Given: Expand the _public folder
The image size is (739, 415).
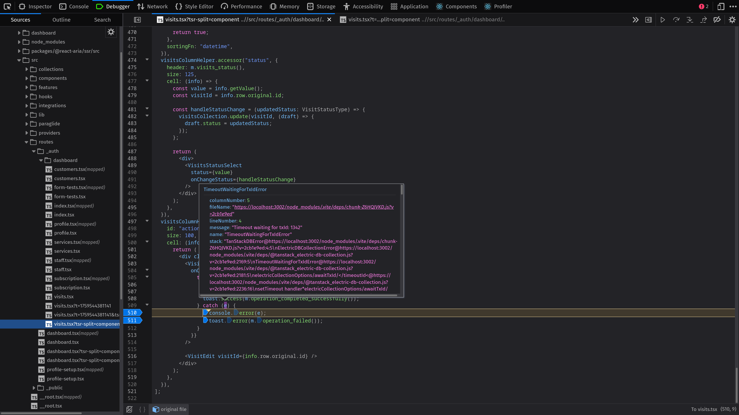Looking at the screenshot, I should click(x=34, y=388).
